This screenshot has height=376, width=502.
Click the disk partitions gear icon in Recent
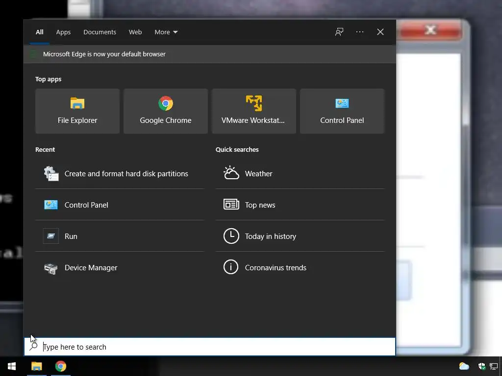click(x=51, y=174)
